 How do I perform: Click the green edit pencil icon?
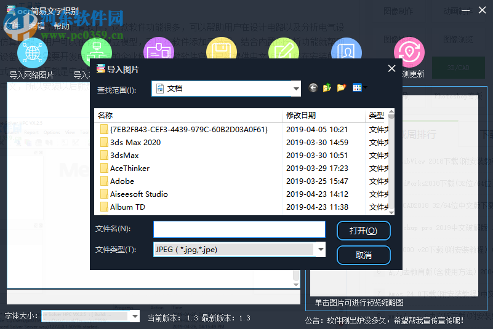pyautogui.click(x=284, y=48)
